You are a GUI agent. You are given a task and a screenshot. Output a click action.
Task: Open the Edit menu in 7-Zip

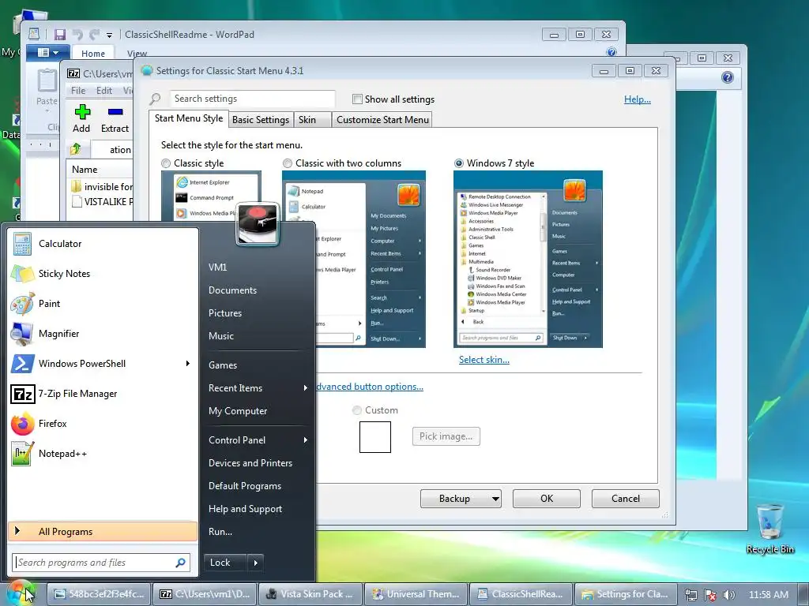tap(104, 91)
